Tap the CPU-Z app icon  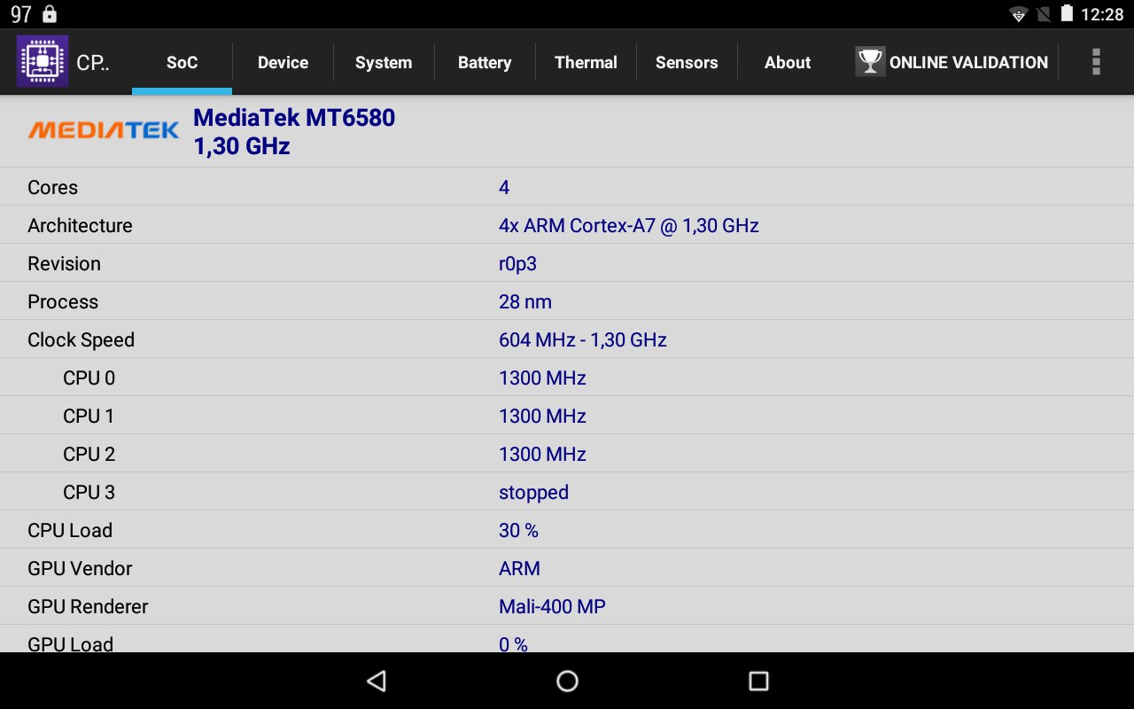(42, 61)
